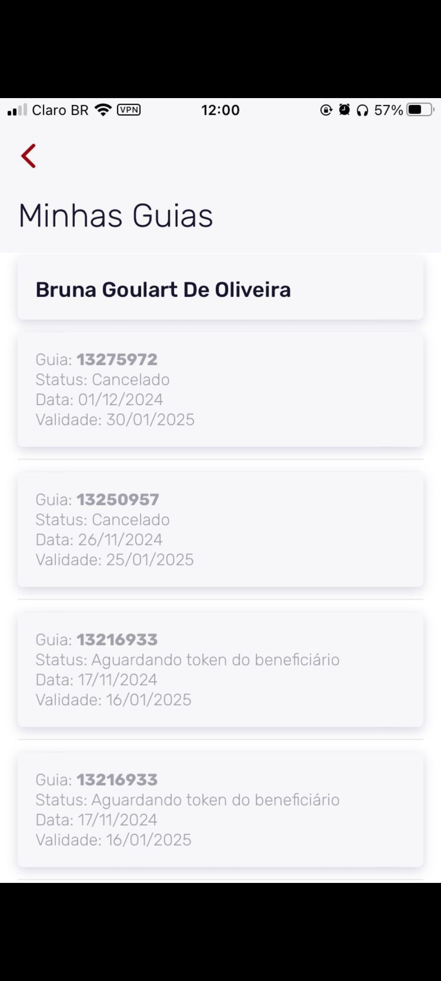Tap Cancelado status of guide 13250957
This screenshot has height=981, width=441.
[x=102, y=520]
